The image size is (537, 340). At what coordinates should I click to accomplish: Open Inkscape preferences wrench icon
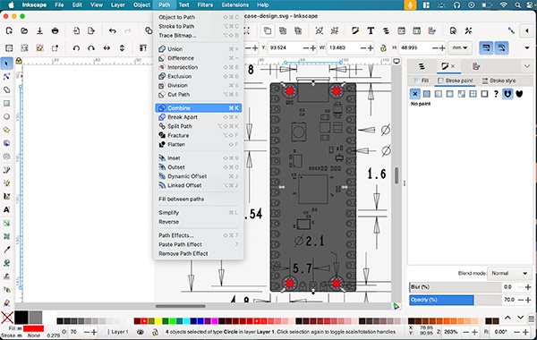pos(468,30)
